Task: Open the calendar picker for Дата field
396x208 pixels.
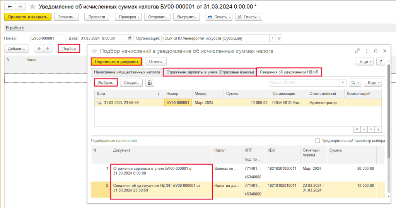Action: (130, 38)
